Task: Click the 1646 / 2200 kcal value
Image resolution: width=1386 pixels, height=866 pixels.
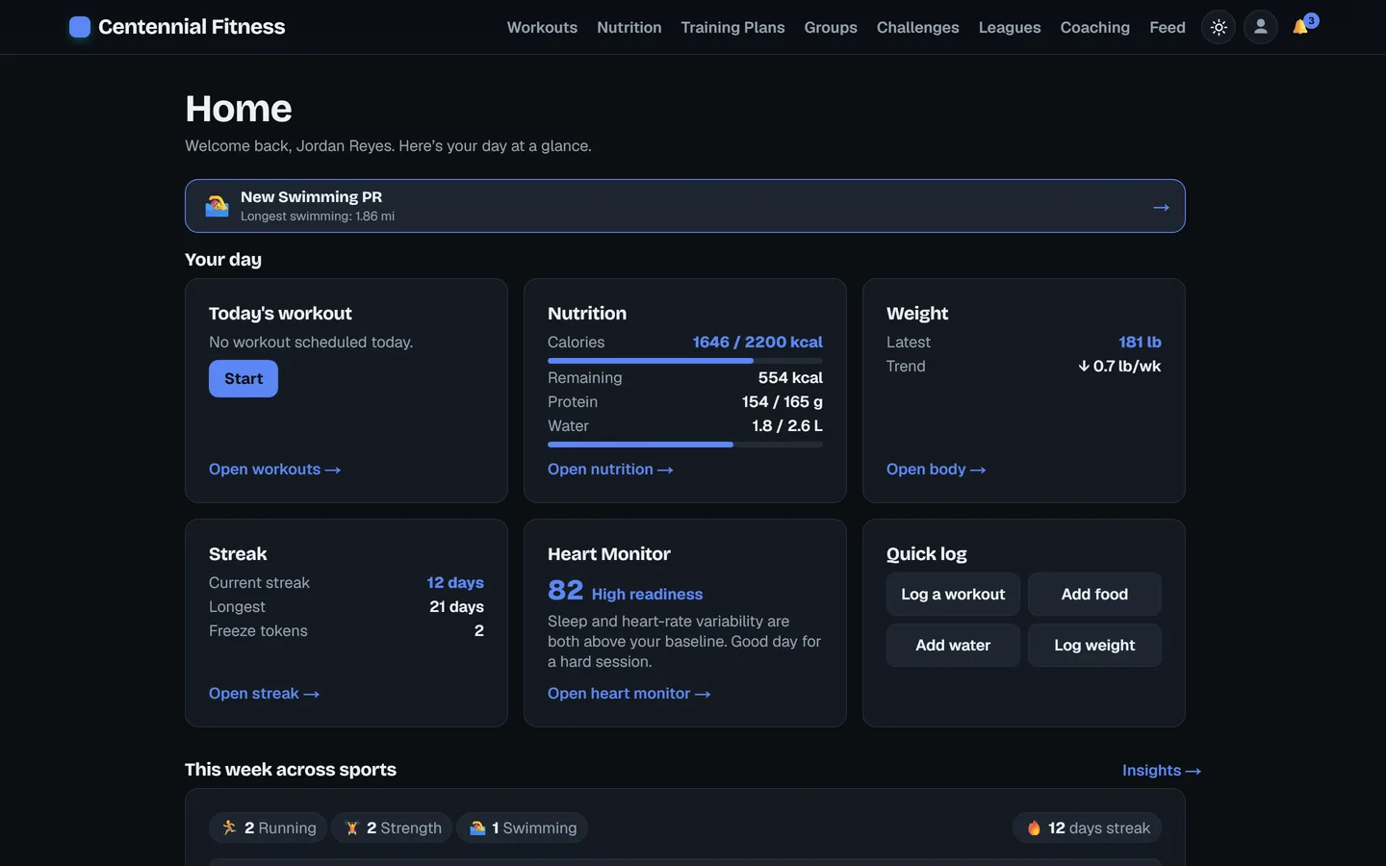Action: point(757,343)
